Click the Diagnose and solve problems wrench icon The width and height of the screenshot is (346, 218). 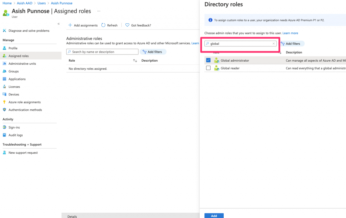4,30
